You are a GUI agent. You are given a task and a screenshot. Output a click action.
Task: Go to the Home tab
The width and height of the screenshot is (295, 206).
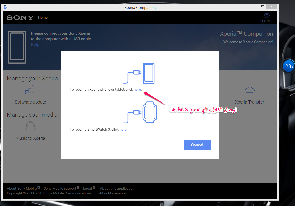click(x=43, y=17)
